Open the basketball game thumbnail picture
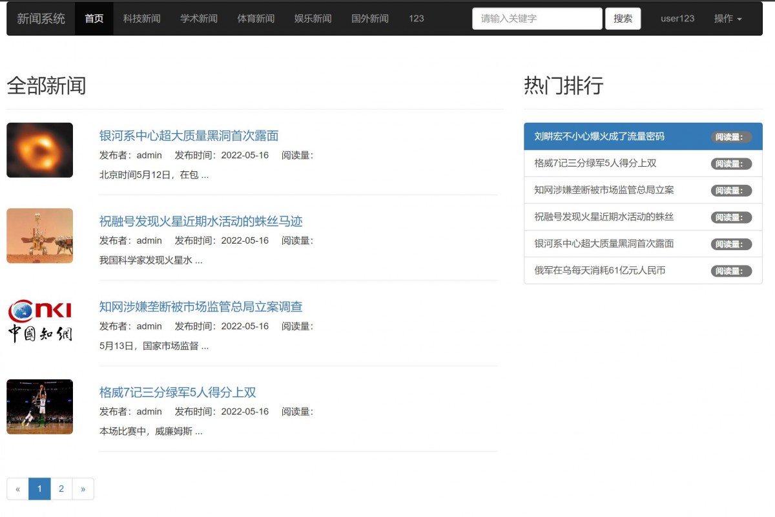Viewport: 775px width, 517px height. (x=39, y=407)
